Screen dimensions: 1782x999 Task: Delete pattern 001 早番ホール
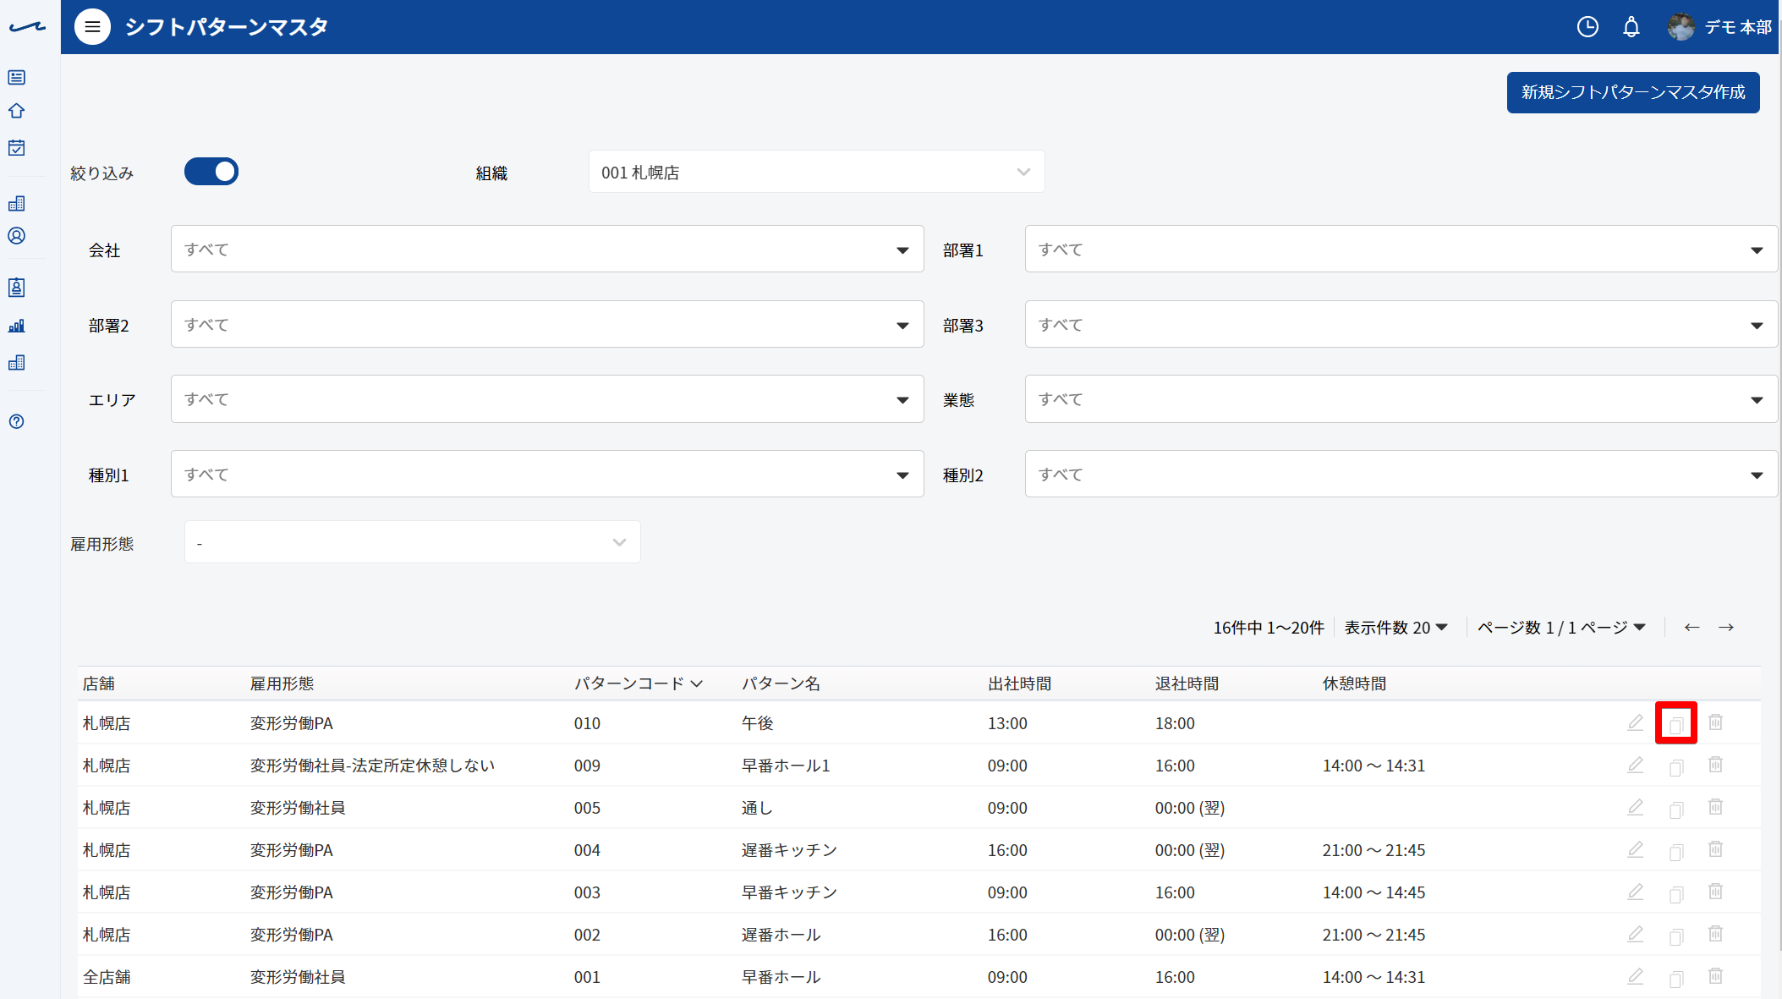[x=1715, y=976]
